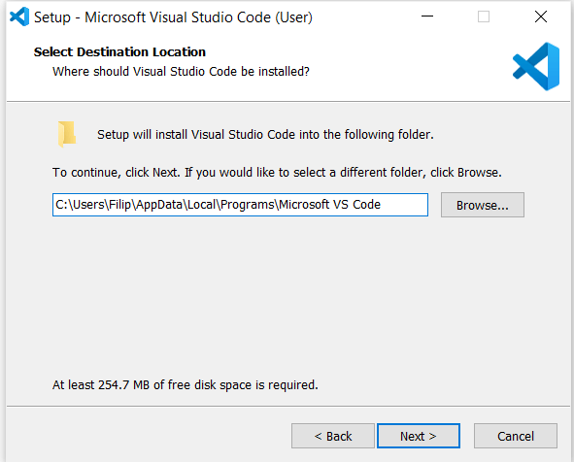Open the Browse folder dialog
The image size is (574, 462).
483,205
